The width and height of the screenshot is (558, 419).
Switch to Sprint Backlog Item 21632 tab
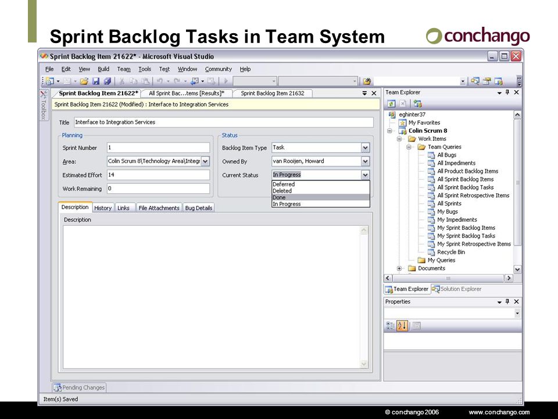[273, 93]
